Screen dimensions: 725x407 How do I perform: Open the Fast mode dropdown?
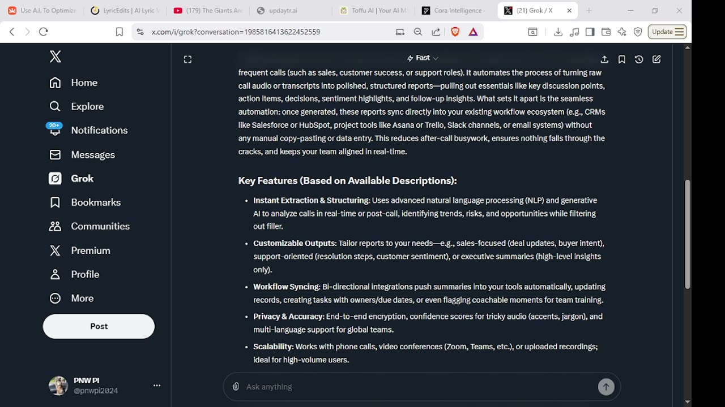[423, 58]
